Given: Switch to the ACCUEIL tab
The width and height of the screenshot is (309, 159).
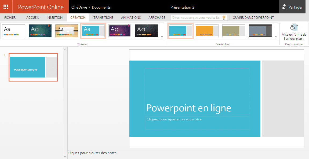Looking at the screenshot, I should pos(32,17).
